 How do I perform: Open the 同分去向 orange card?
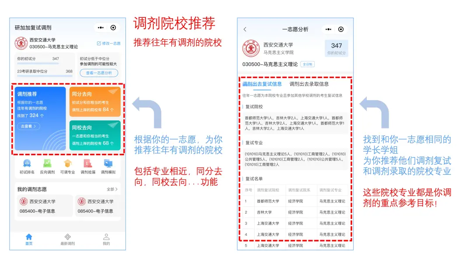click(x=95, y=102)
